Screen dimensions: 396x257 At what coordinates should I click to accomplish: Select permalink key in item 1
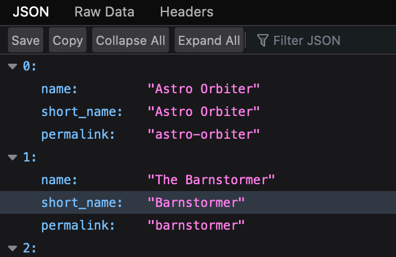[78, 225]
